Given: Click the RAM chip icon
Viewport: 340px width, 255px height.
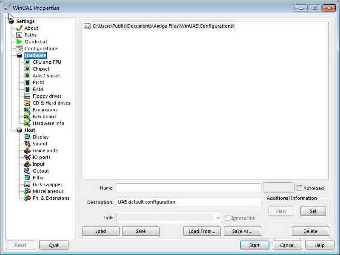Looking at the screenshot, I should pos(27,89).
